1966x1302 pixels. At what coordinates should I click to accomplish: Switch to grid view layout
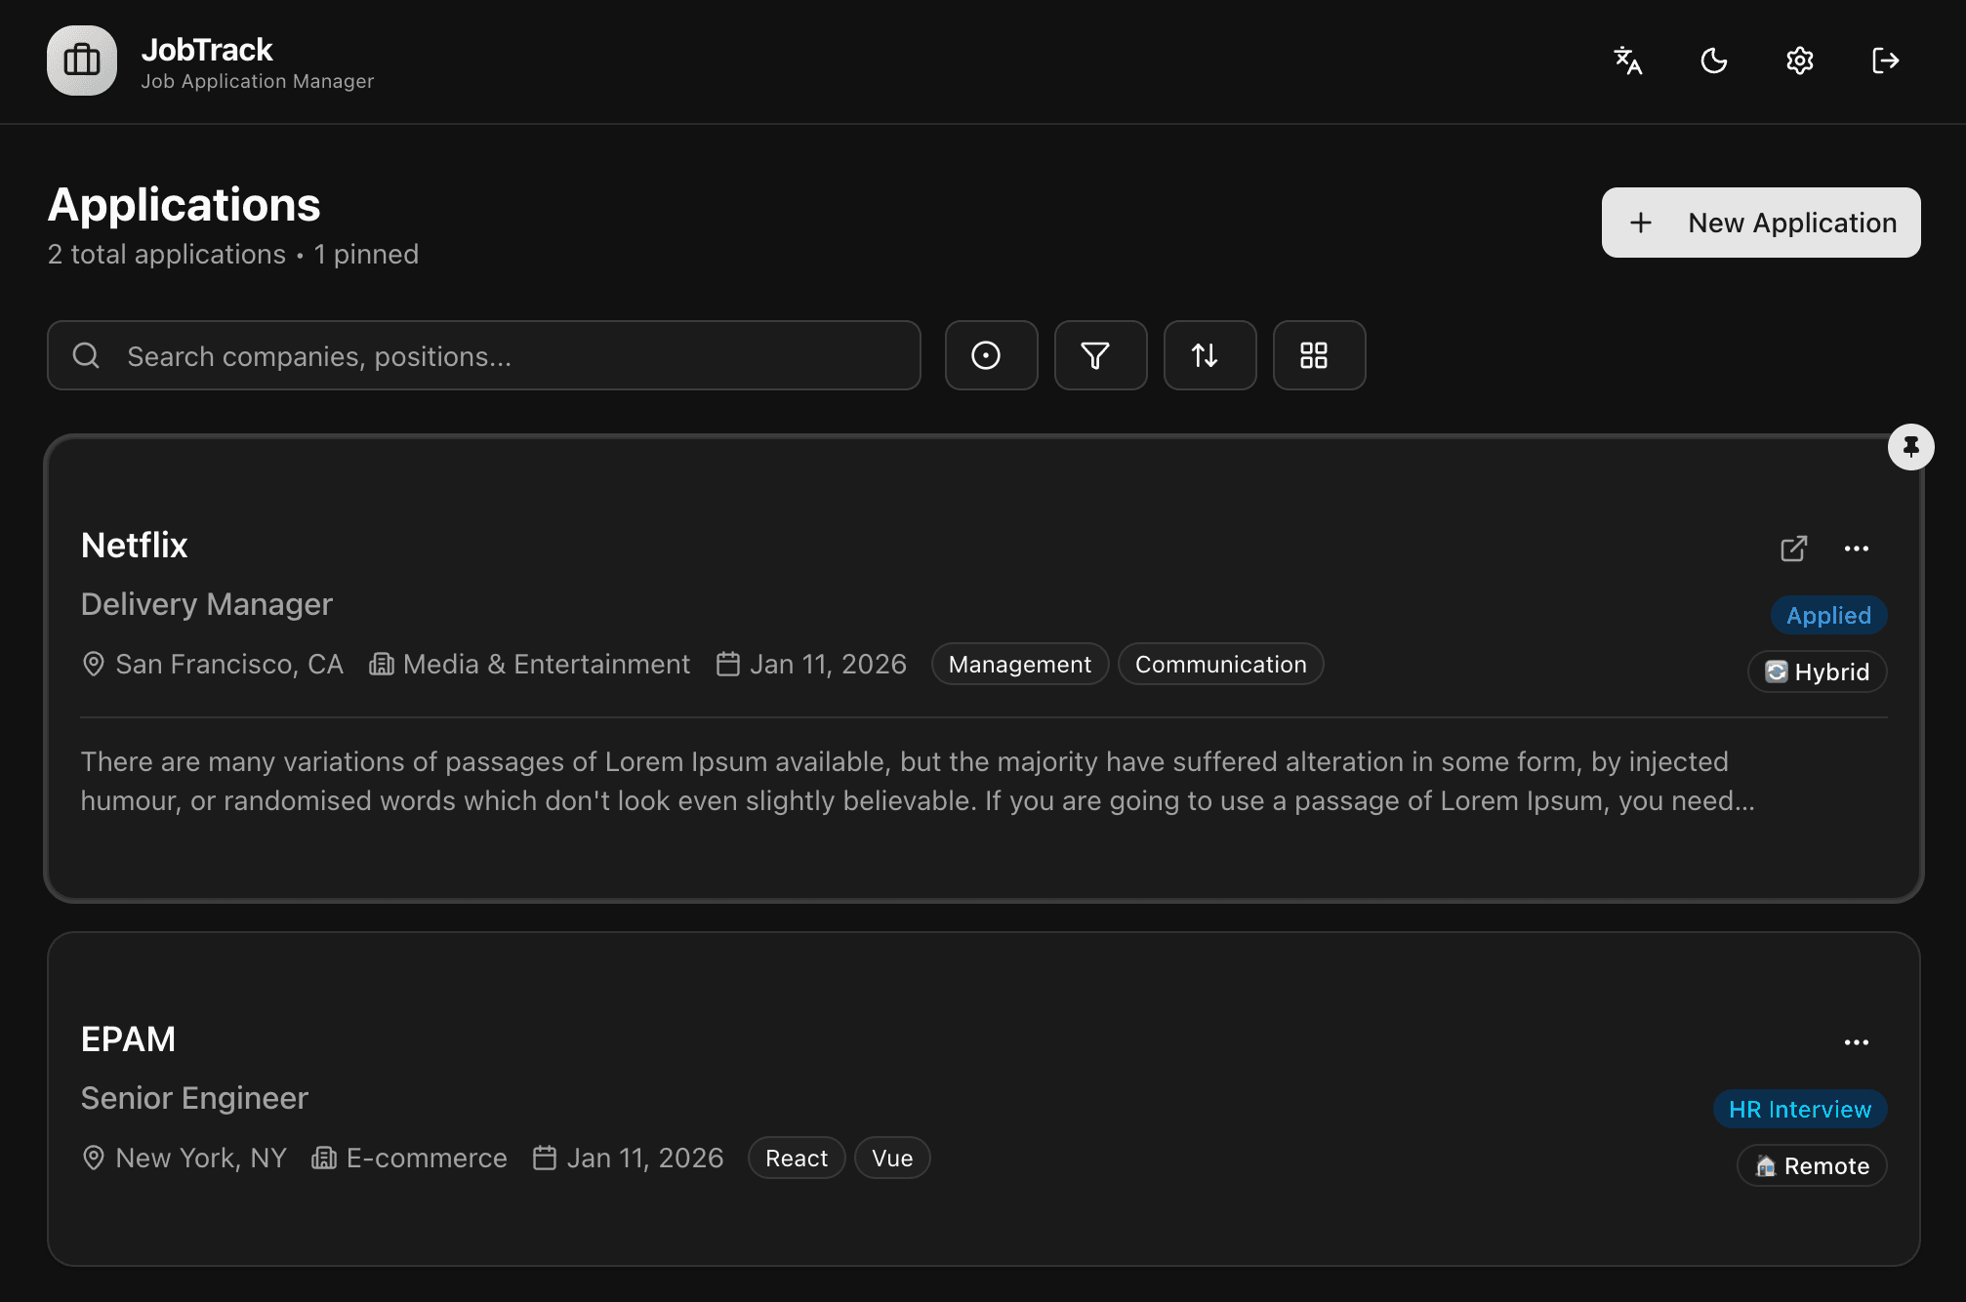pyautogui.click(x=1319, y=355)
